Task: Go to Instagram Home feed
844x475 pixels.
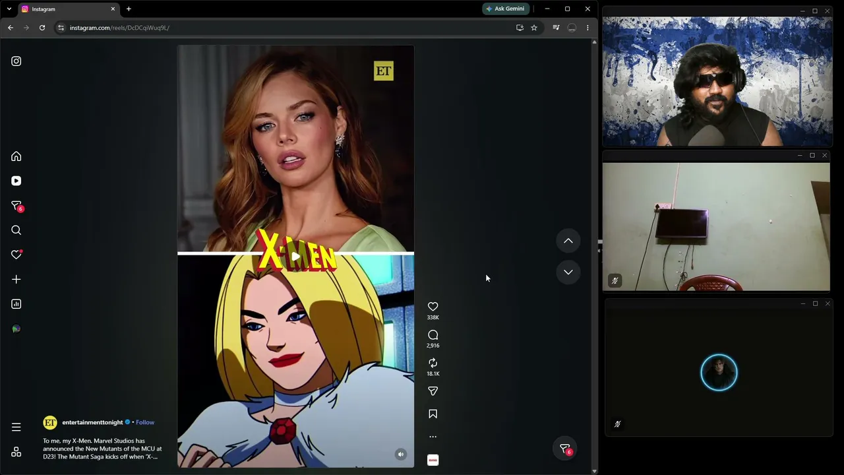Action: (16, 156)
